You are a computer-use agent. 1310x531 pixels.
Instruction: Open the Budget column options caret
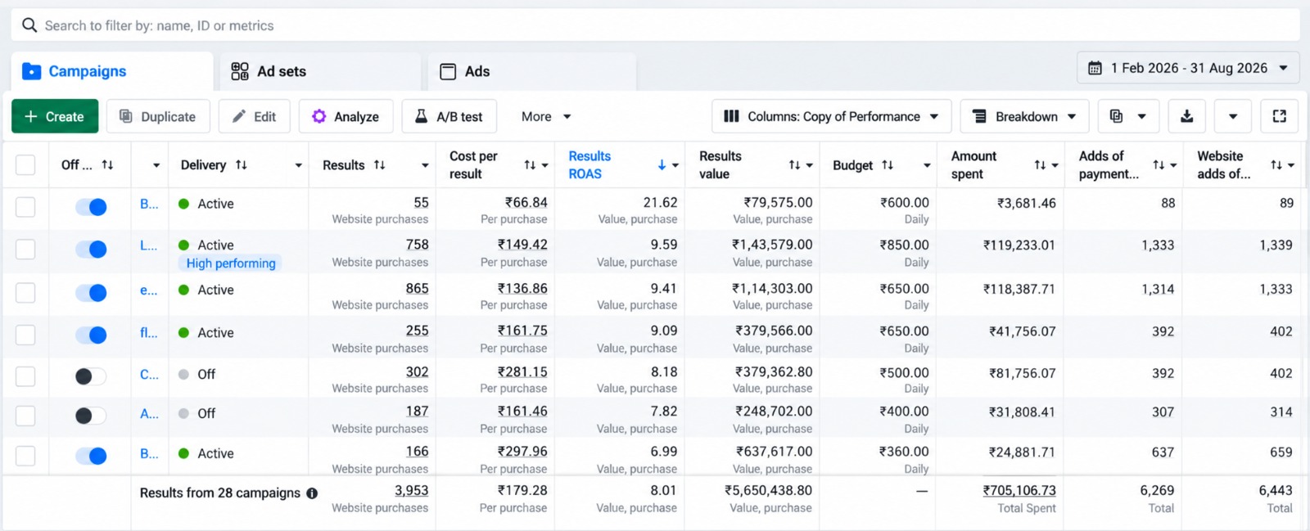point(927,165)
